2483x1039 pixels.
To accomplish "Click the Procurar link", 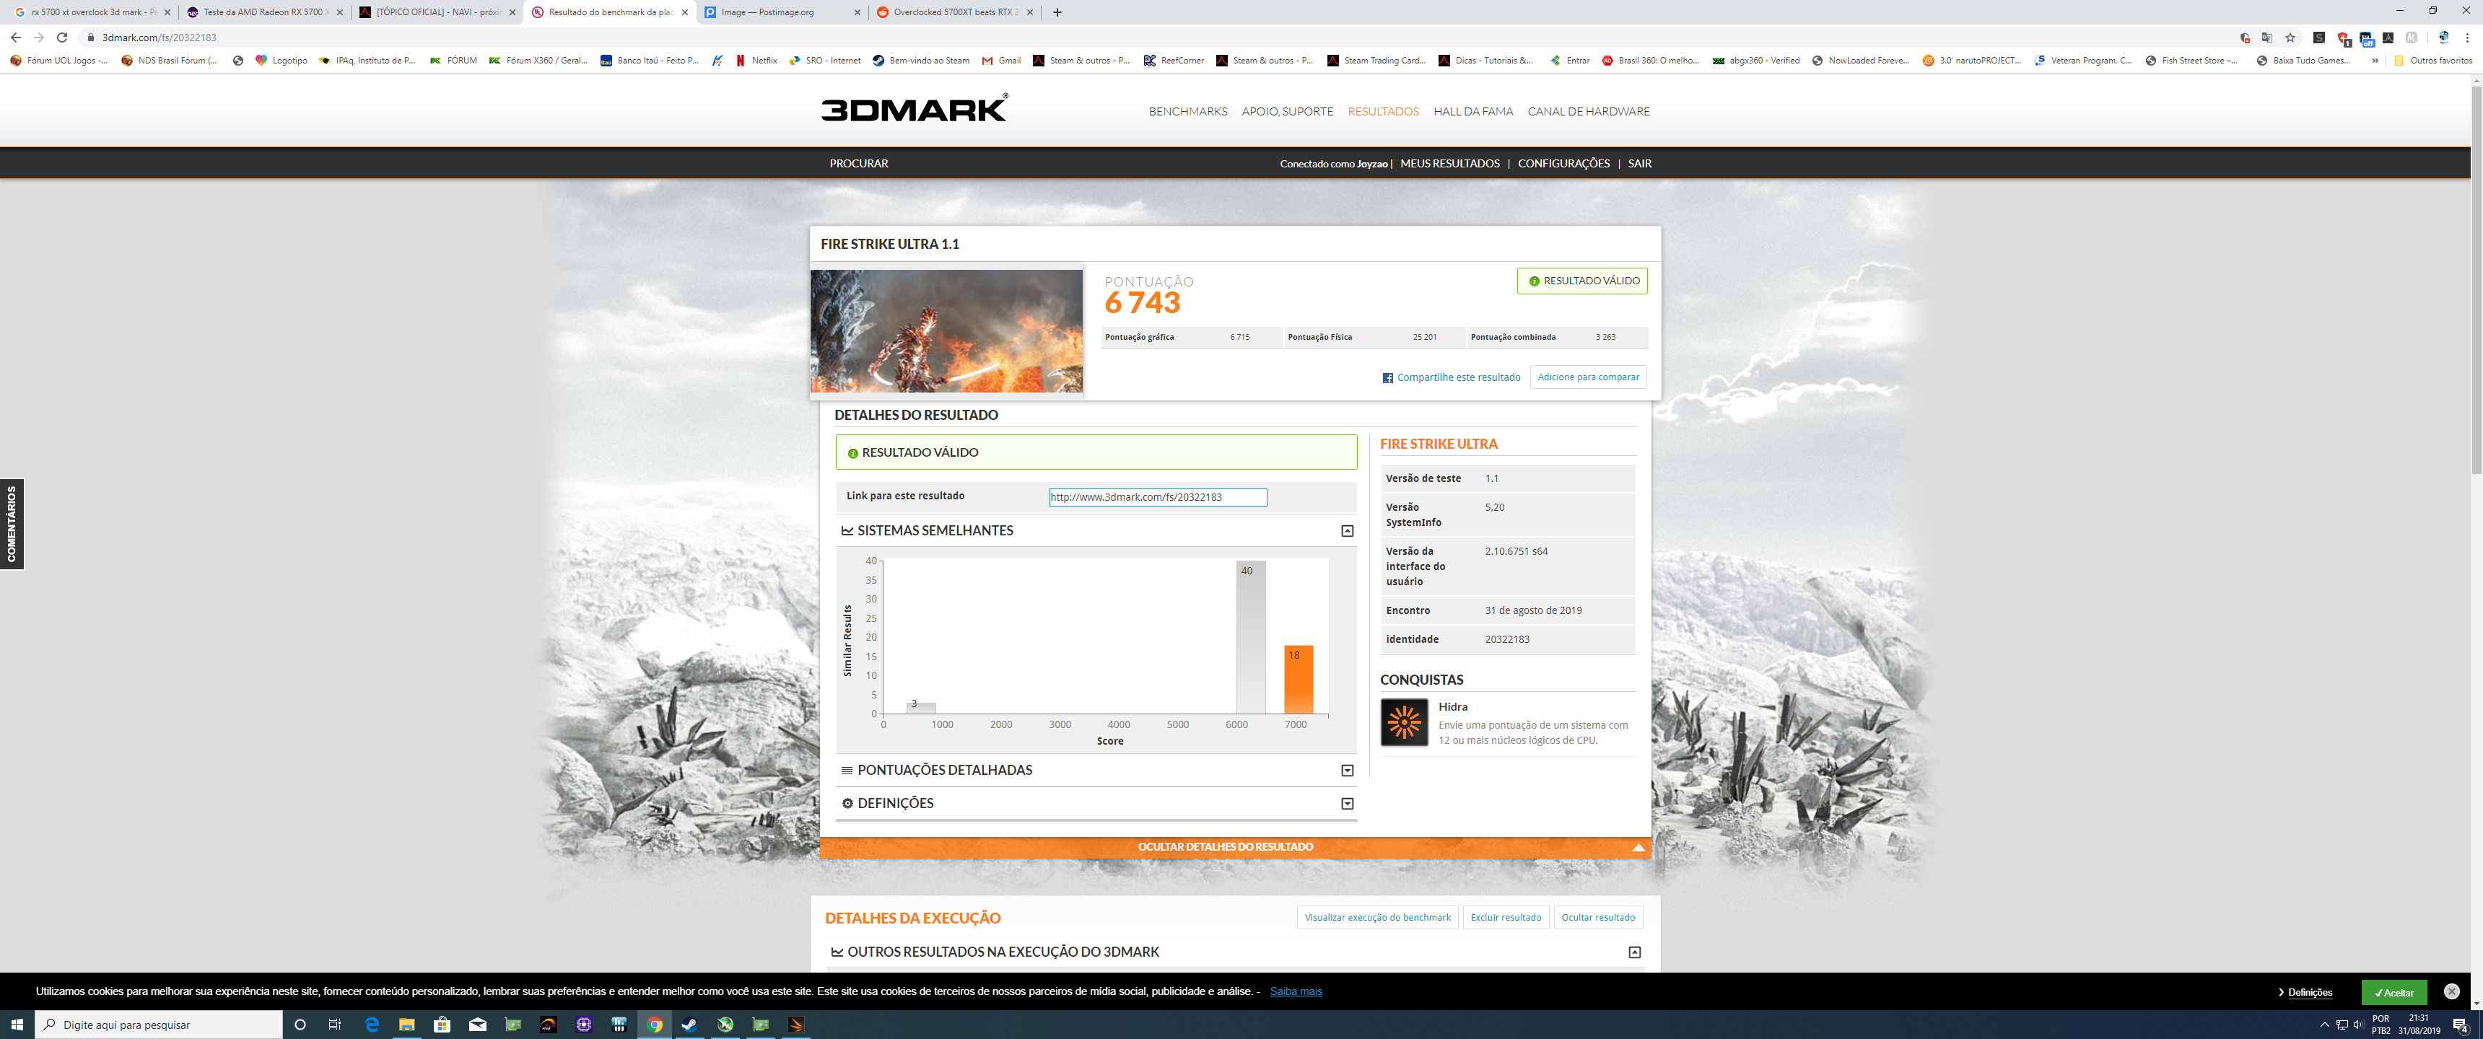I will coord(859,164).
